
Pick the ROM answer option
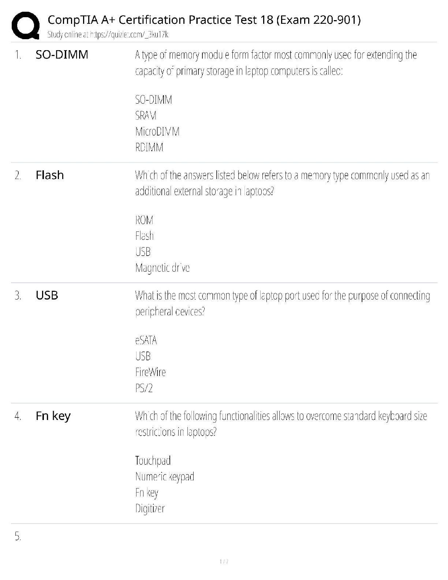tap(144, 220)
